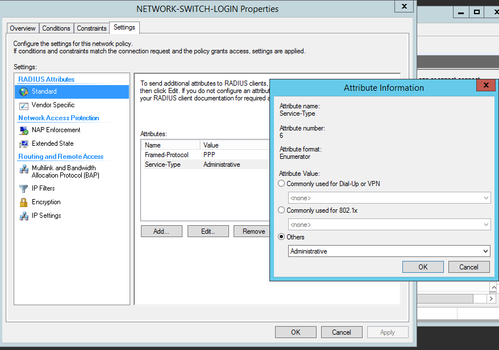Click the Name column header

pos(171,145)
